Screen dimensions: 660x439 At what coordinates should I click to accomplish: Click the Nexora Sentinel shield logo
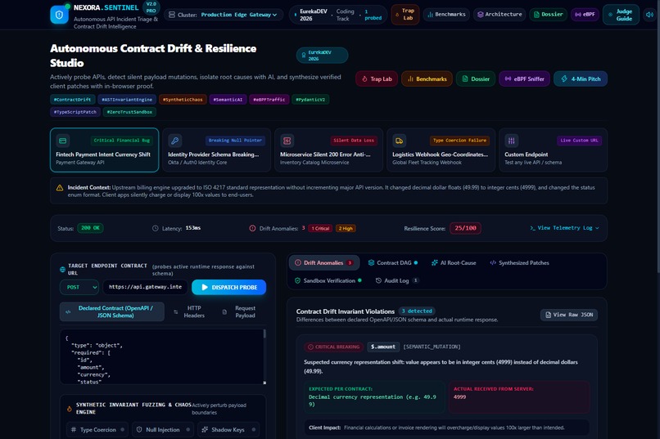[x=59, y=15]
